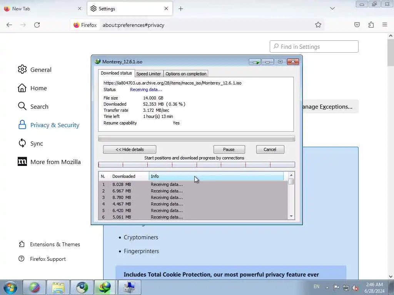Open the General settings section
Image resolution: width=394 pixels, height=295 pixels.
(x=35, y=70)
